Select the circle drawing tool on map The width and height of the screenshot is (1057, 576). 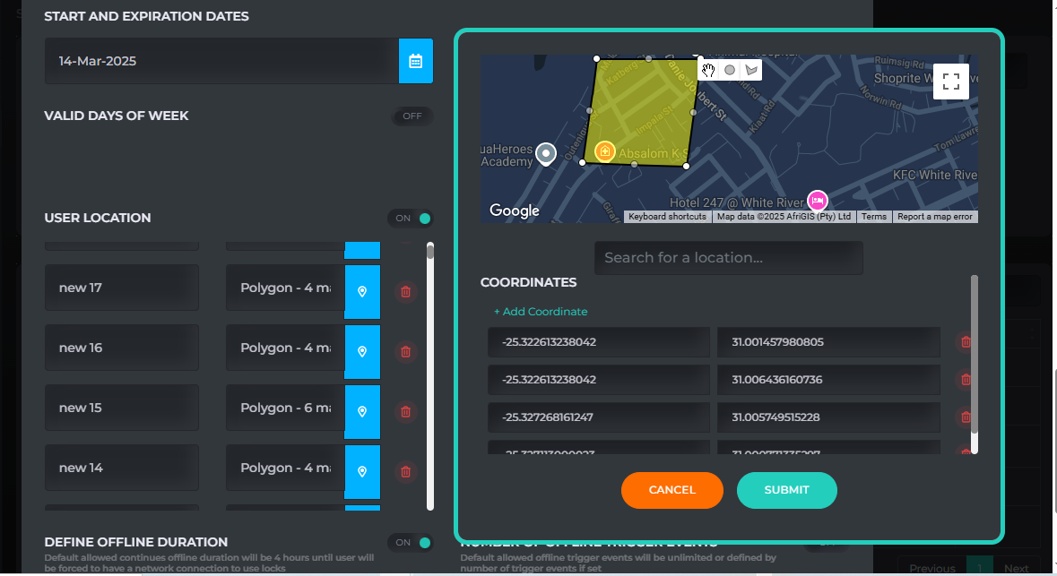730,70
